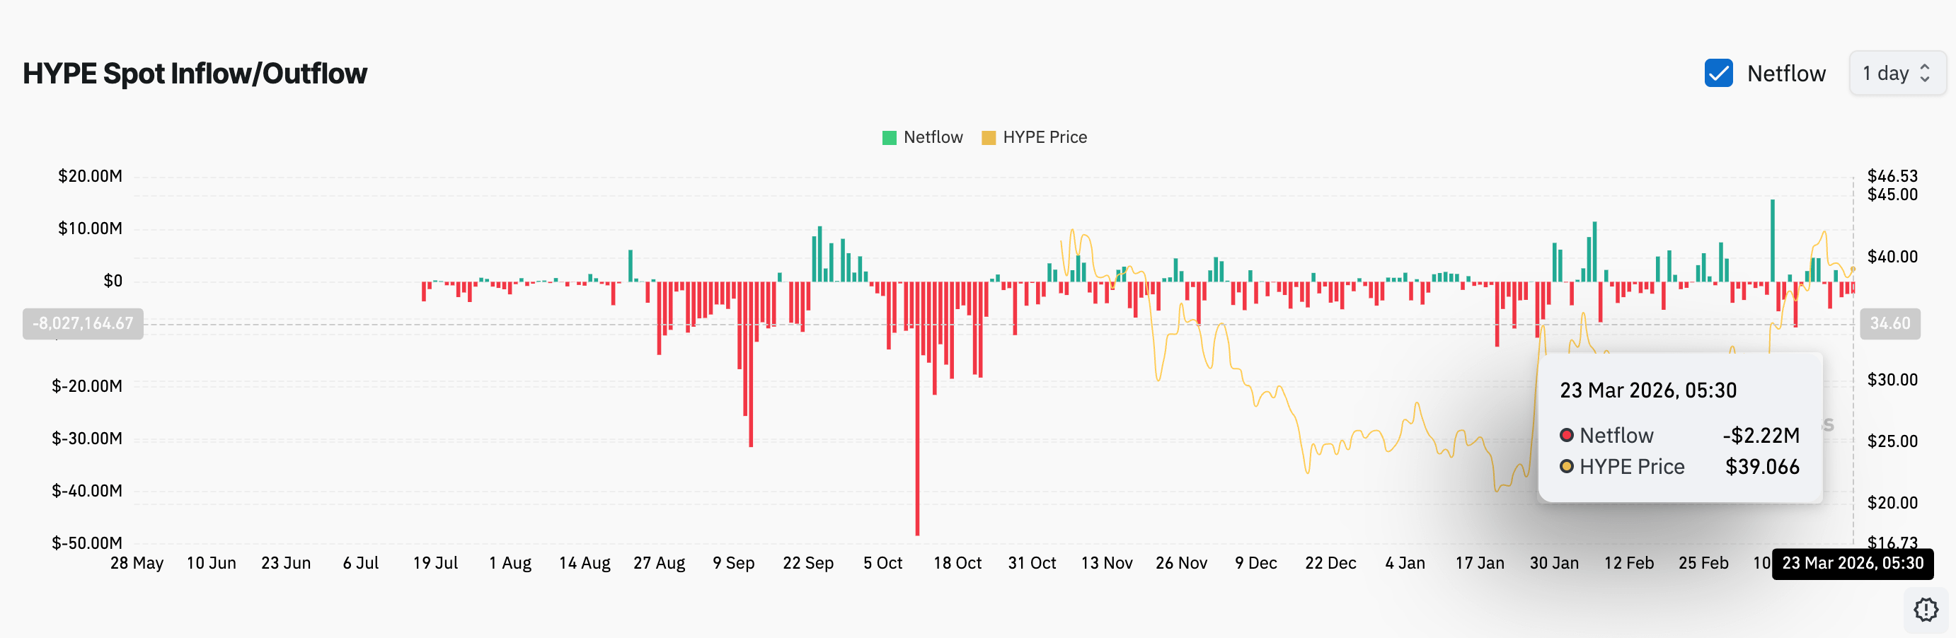
Task: Click the 30 Jan date label
Action: point(1554,563)
